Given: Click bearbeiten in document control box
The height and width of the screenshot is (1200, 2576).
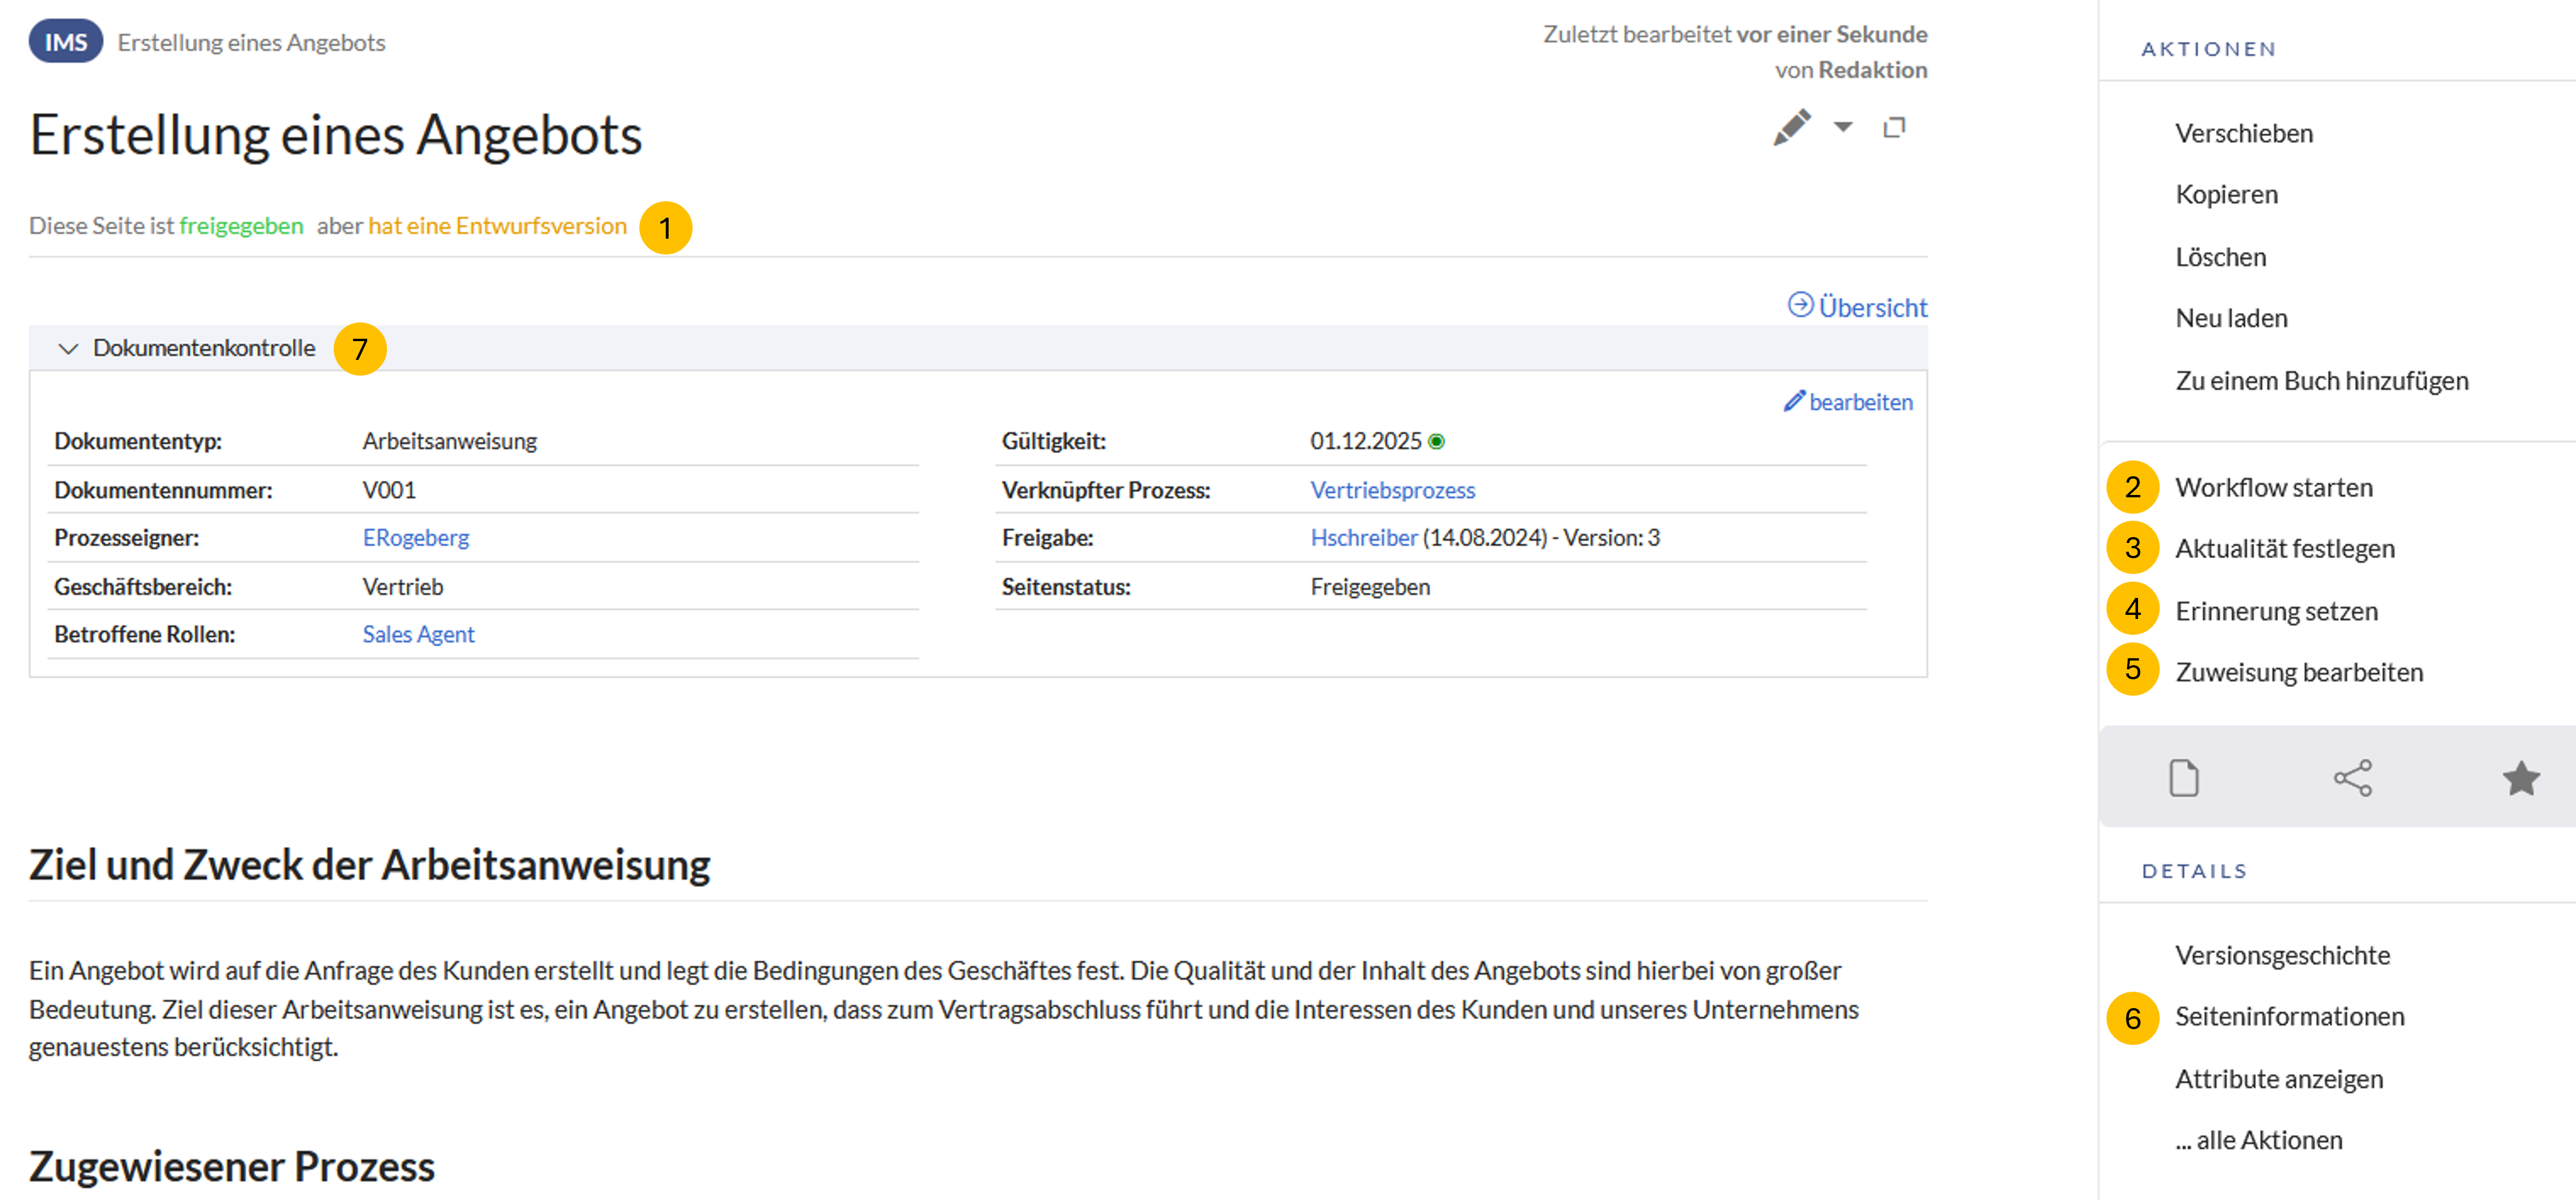Looking at the screenshot, I should pyautogui.click(x=1848, y=402).
